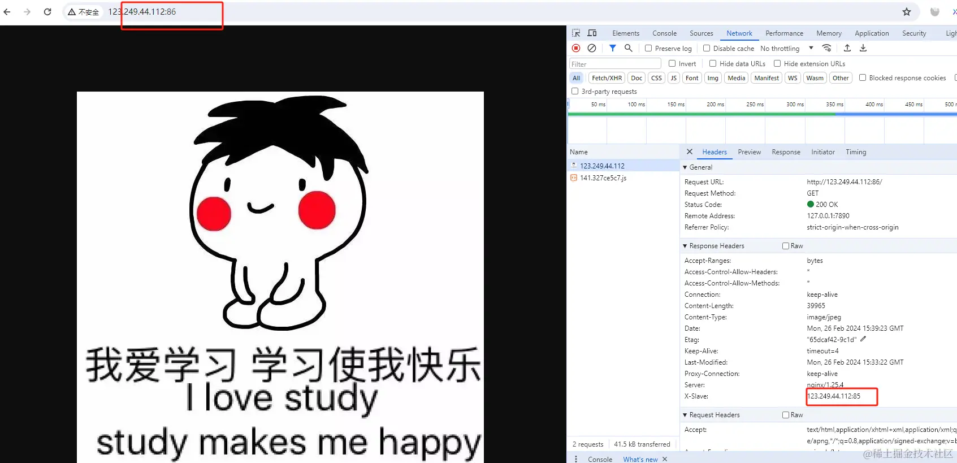Screen dimensions: 957x463
Task: Select the Headers detail tab
Action: [x=714, y=152]
